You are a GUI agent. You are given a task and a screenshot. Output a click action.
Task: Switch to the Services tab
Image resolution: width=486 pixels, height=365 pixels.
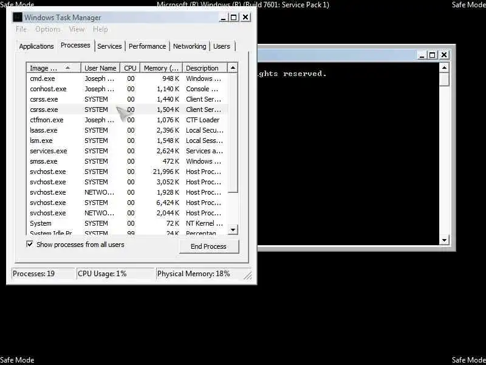coord(109,46)
